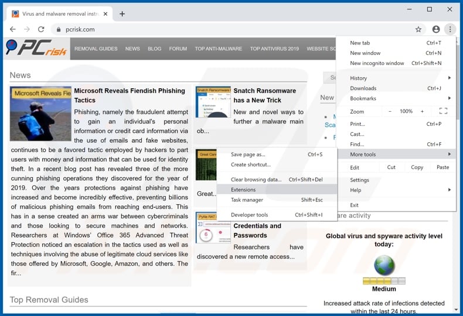Open the user profile avatar icon
This screenshot has width=463, height=316.
coord(436,29)
